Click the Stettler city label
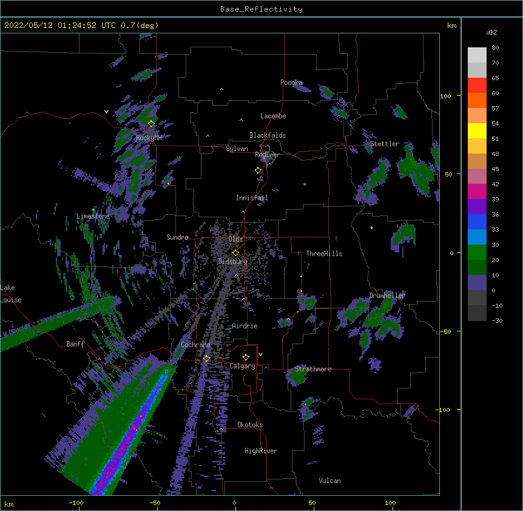The width and height of the screenshot is (523, 511). pos(385,144)
